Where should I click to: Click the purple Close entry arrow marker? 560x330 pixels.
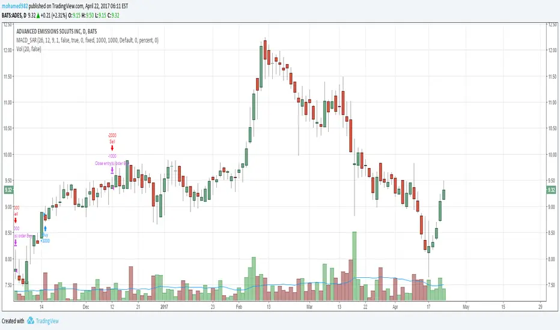pos(112,170)
